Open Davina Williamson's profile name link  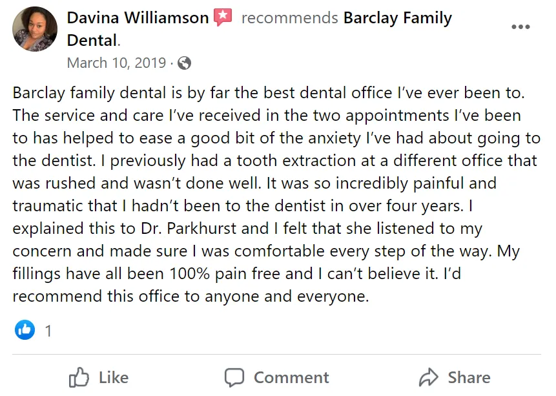[138, 18]
